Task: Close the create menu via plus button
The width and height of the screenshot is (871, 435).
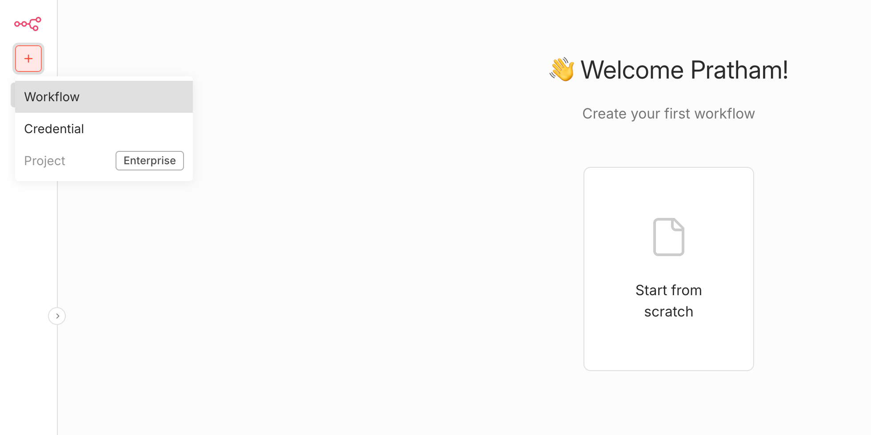Action: tap(28, 59)
